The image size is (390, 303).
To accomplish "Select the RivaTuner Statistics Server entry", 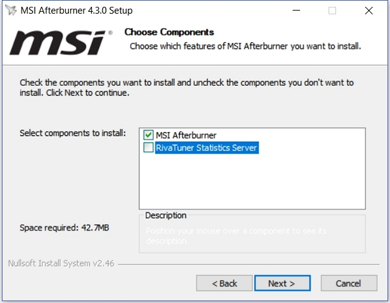I will click(207, 147).
